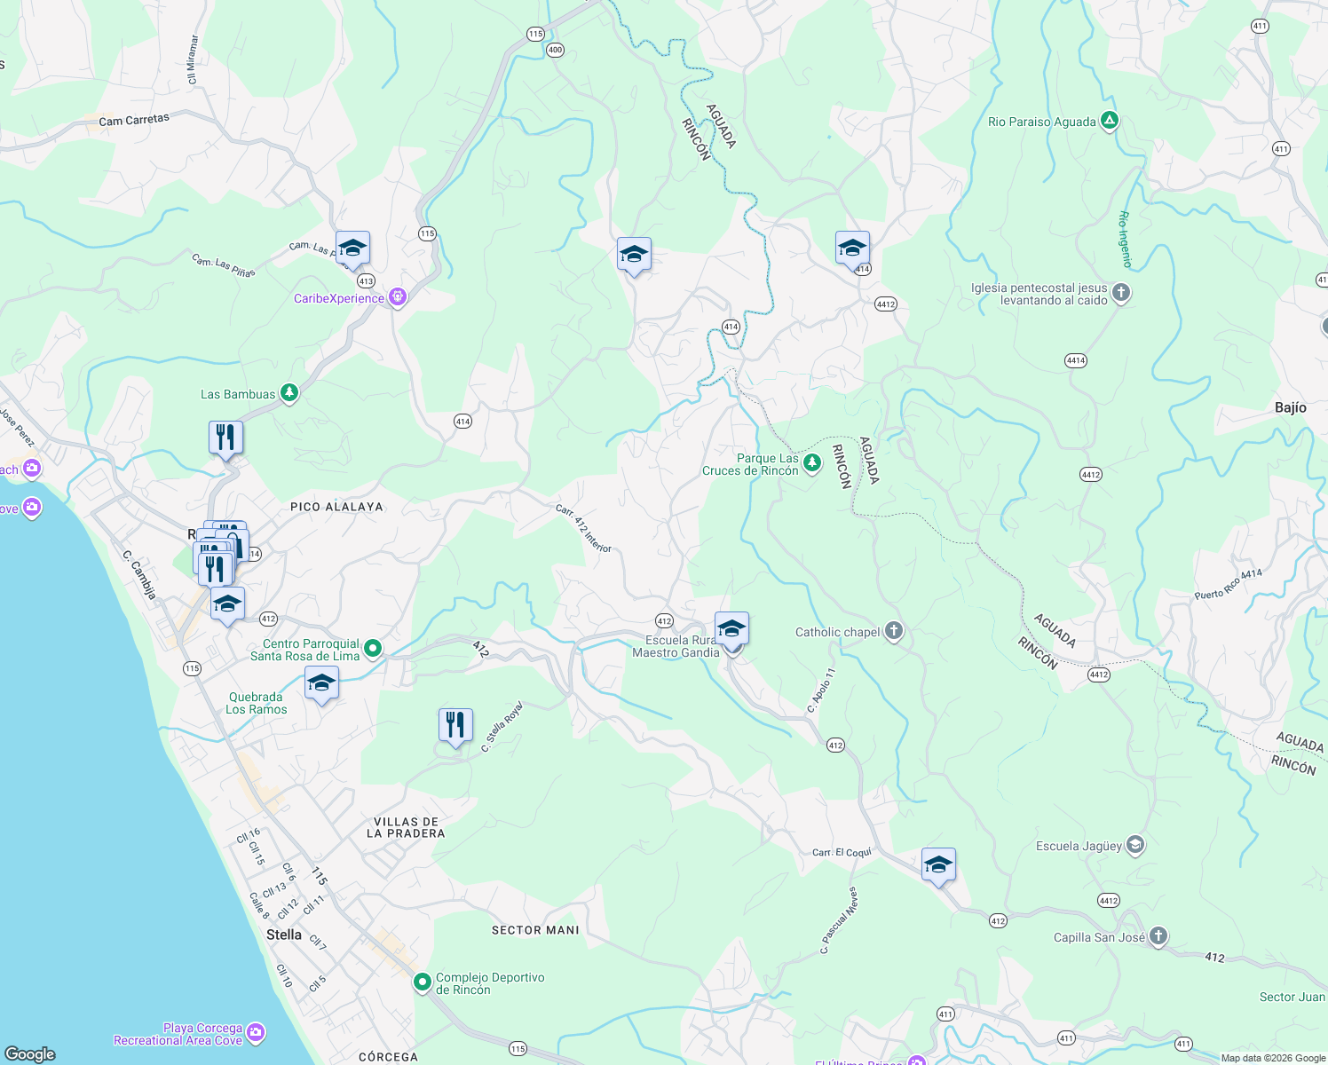Click the Complejo Deportivo de Rincón marker
This screenshot has width=1328, height=1065.
coord(423,982)
